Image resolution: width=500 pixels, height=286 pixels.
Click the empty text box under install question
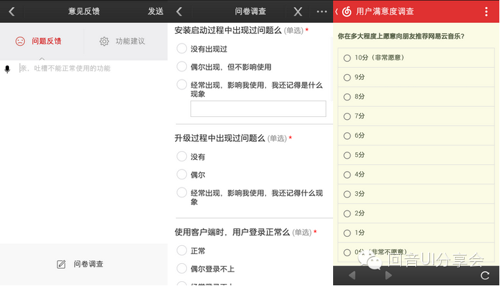tap(258, 109)
